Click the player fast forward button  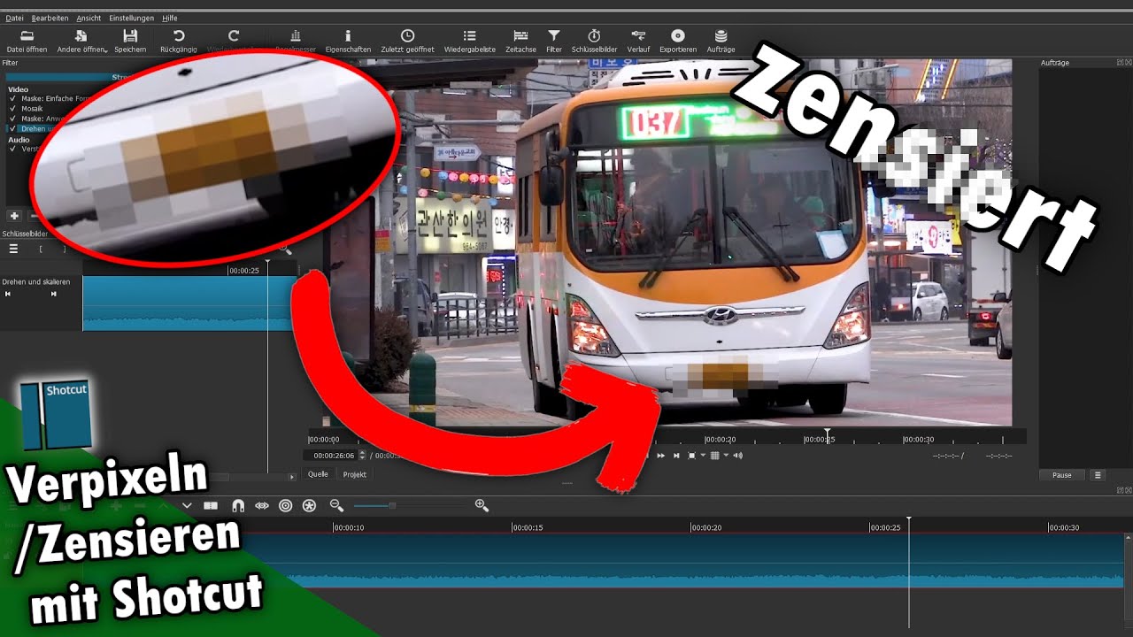tap(660, 456)
